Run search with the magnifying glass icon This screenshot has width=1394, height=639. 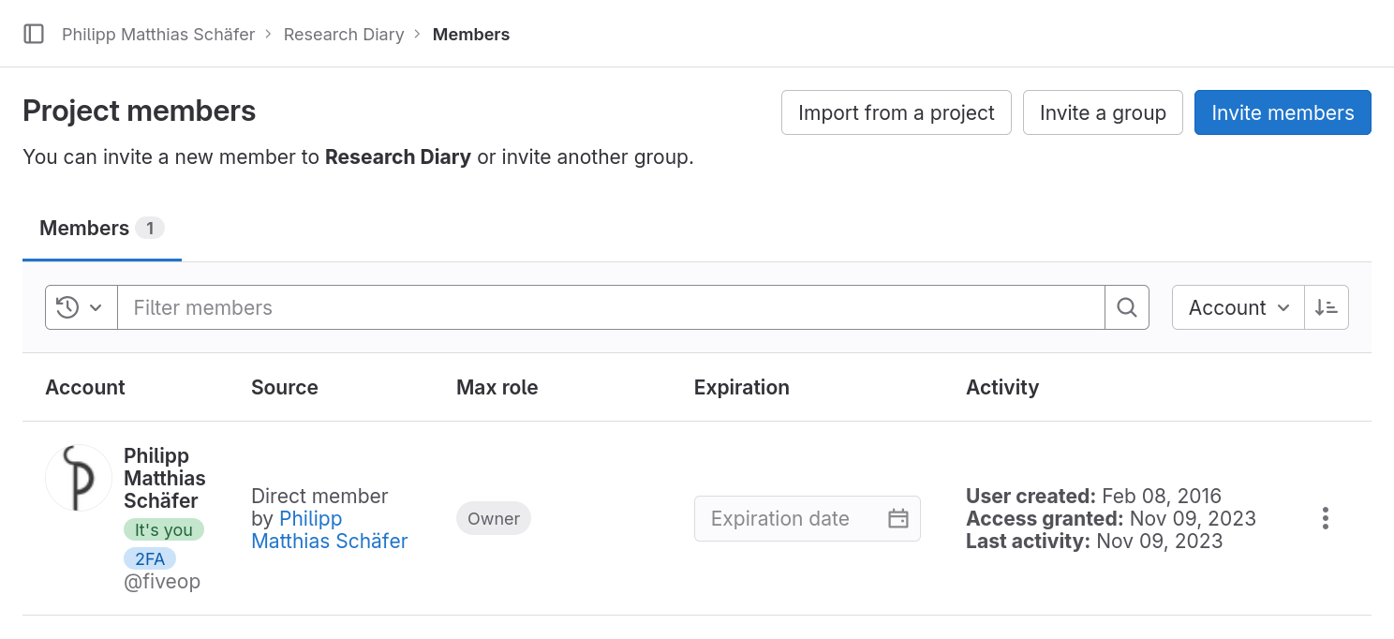[1126, 306]
